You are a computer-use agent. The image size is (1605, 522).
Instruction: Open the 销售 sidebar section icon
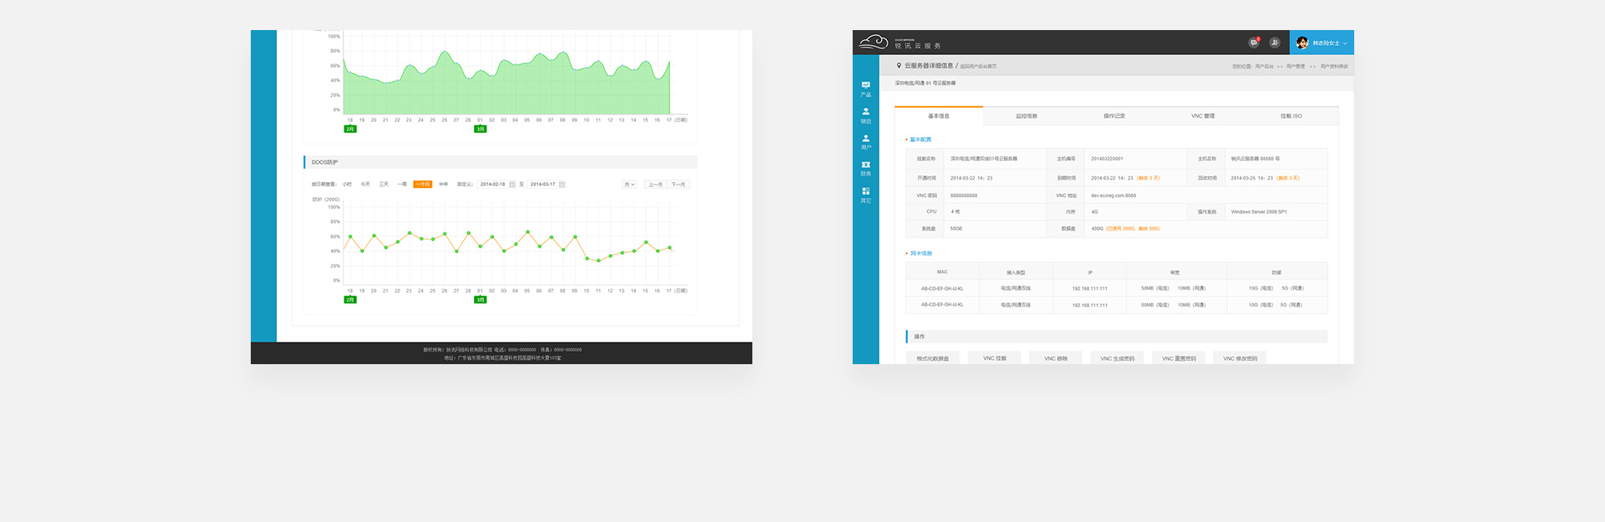(865, 114)
